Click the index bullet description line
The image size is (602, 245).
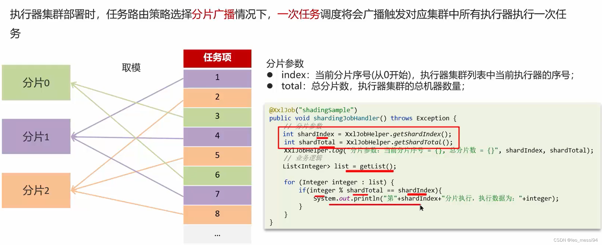[427, 75]
